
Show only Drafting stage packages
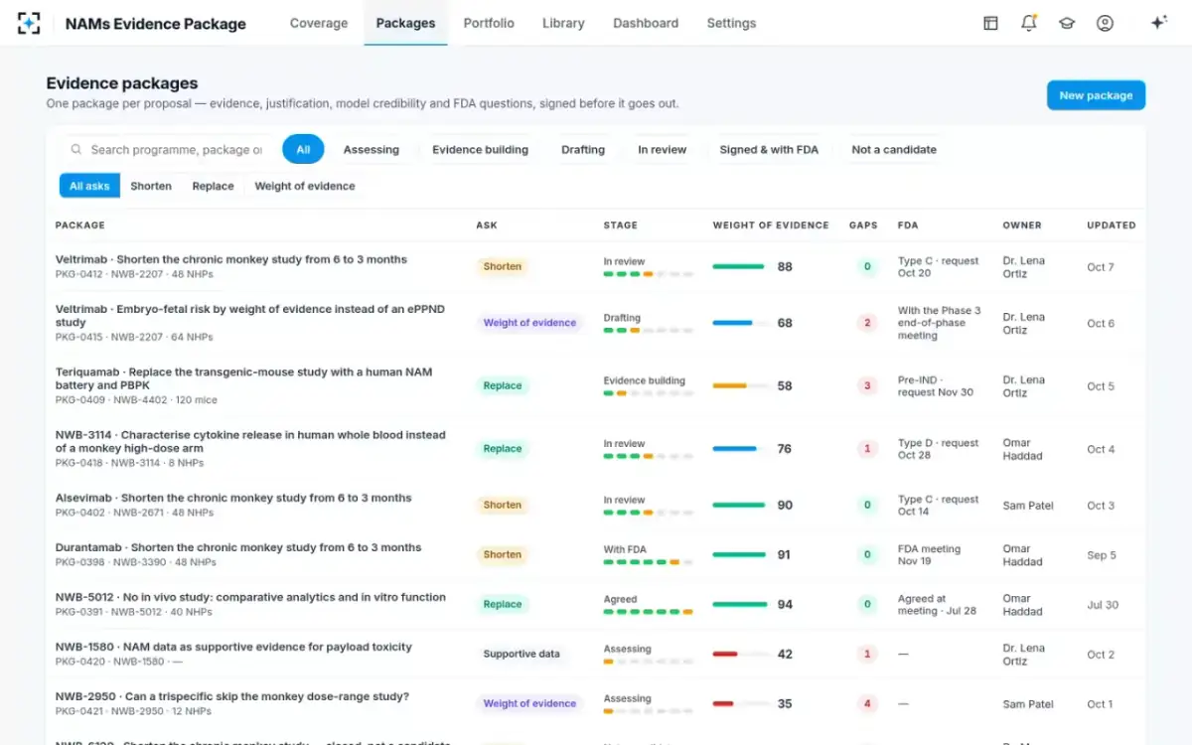click(x=583, y=150)
